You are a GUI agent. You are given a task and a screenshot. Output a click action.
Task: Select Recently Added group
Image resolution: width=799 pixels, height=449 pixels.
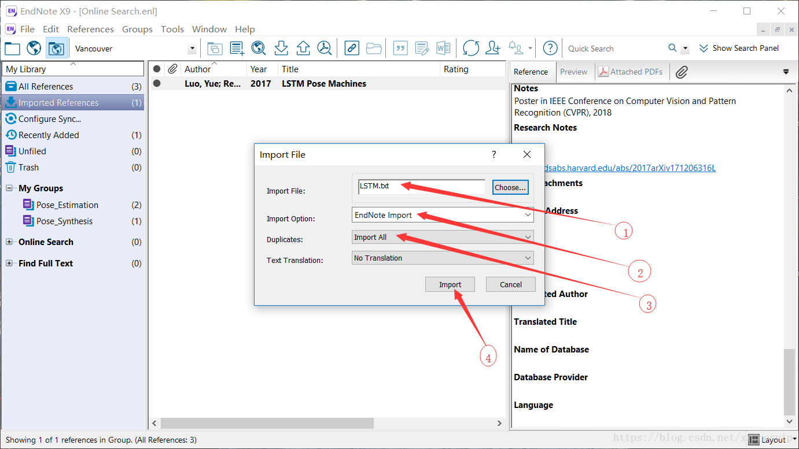click(x=73, y=135)
